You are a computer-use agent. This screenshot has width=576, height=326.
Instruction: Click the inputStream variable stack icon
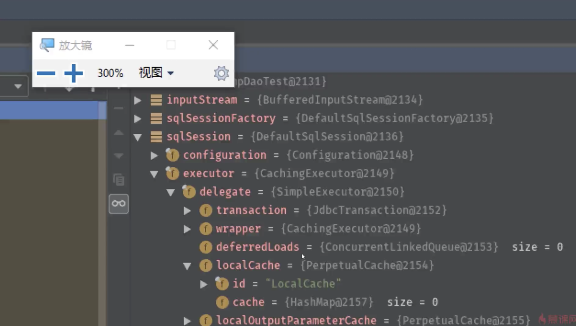(x=156, y=100)
